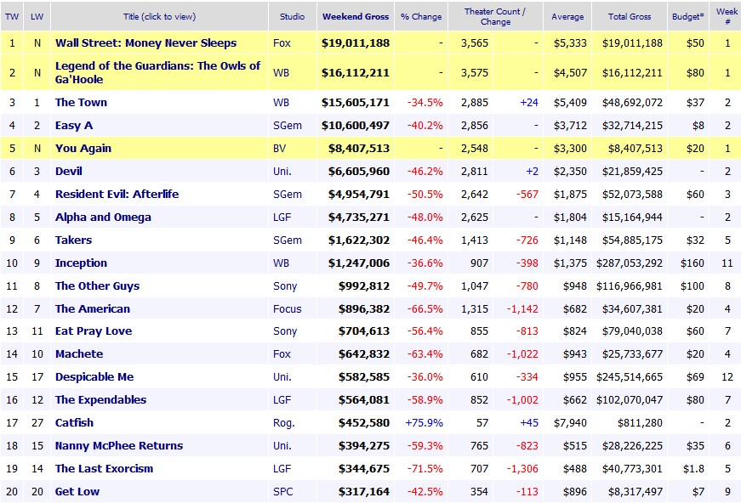Select The American -66.5% change value
The width and height of the screenshot is (741, 503).
425,308
